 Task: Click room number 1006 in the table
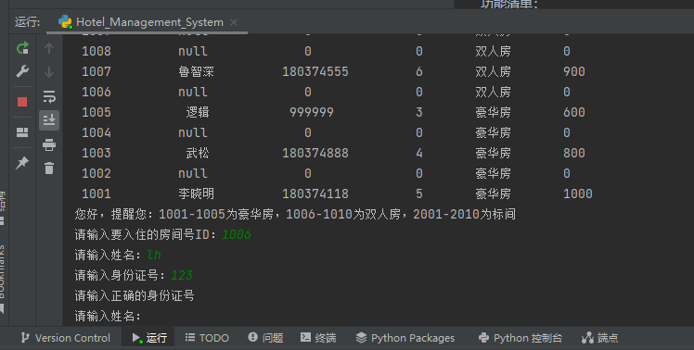(x=96, y=92)
